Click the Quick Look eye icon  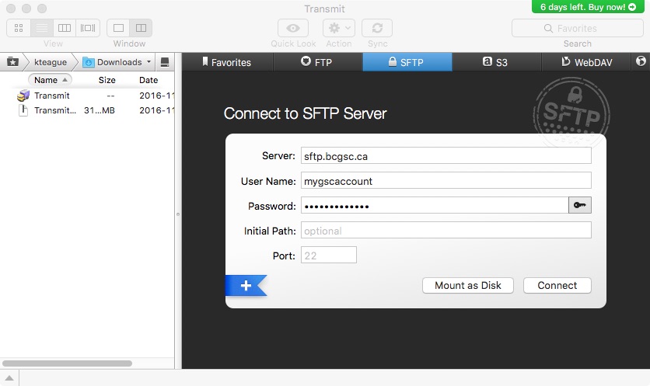[x=293, y=28]
